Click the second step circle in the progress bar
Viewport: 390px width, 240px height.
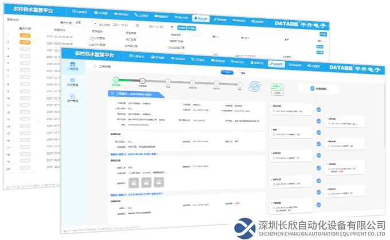coord(143,81)
